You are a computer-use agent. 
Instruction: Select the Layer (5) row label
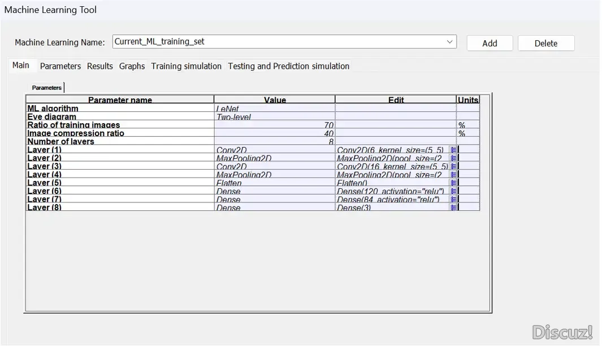click(x=120, y=183)
